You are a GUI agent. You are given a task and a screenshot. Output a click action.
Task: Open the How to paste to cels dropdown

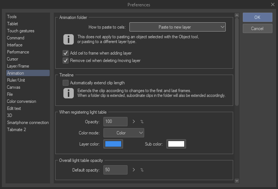[x=177, y=27]
